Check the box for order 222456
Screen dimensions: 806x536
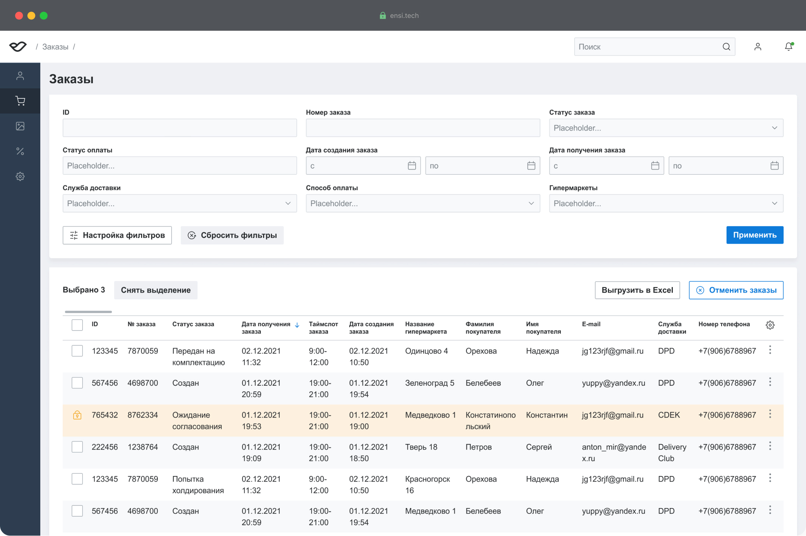(77, 447)
